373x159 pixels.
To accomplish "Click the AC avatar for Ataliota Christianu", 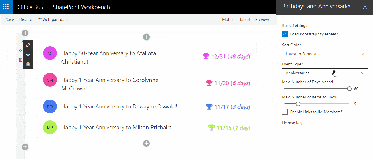I will tap(50, 53).
